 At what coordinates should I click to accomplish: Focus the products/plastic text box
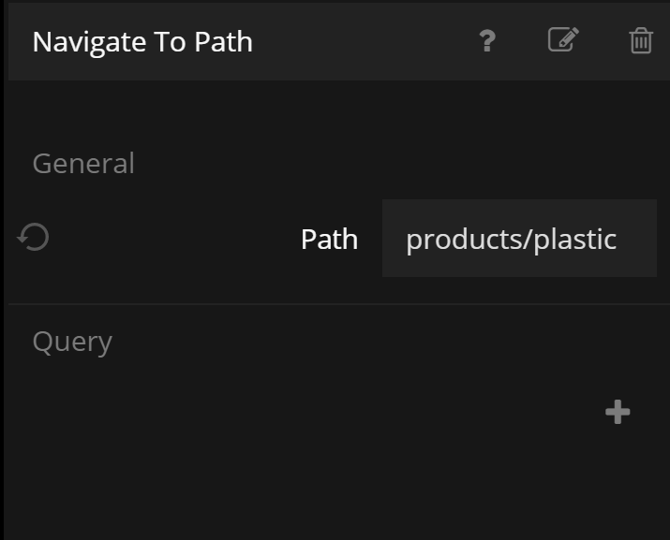(518, 239)
